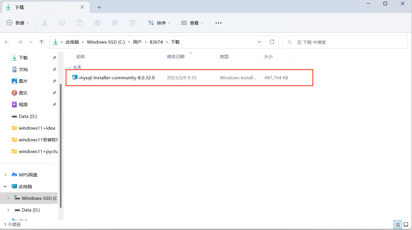This screenshot has width=412, height=230.
Task: Open a new tab with plus button
Action: click(99, 7)
